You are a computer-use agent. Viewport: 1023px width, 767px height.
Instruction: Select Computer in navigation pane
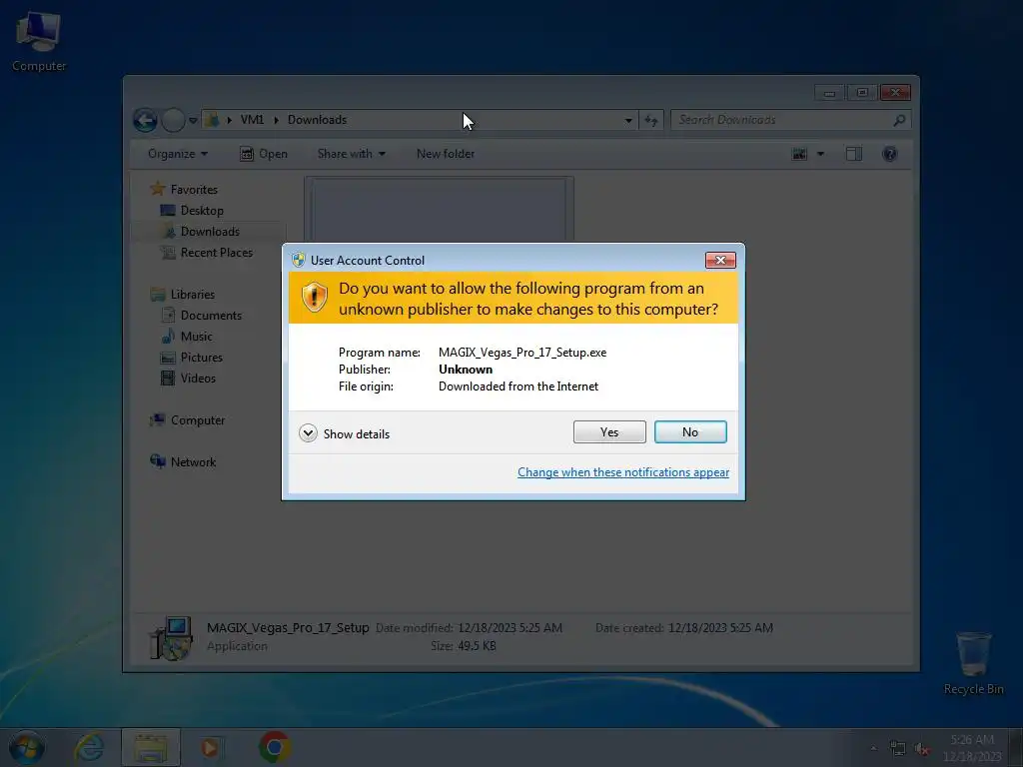point(197,420)
